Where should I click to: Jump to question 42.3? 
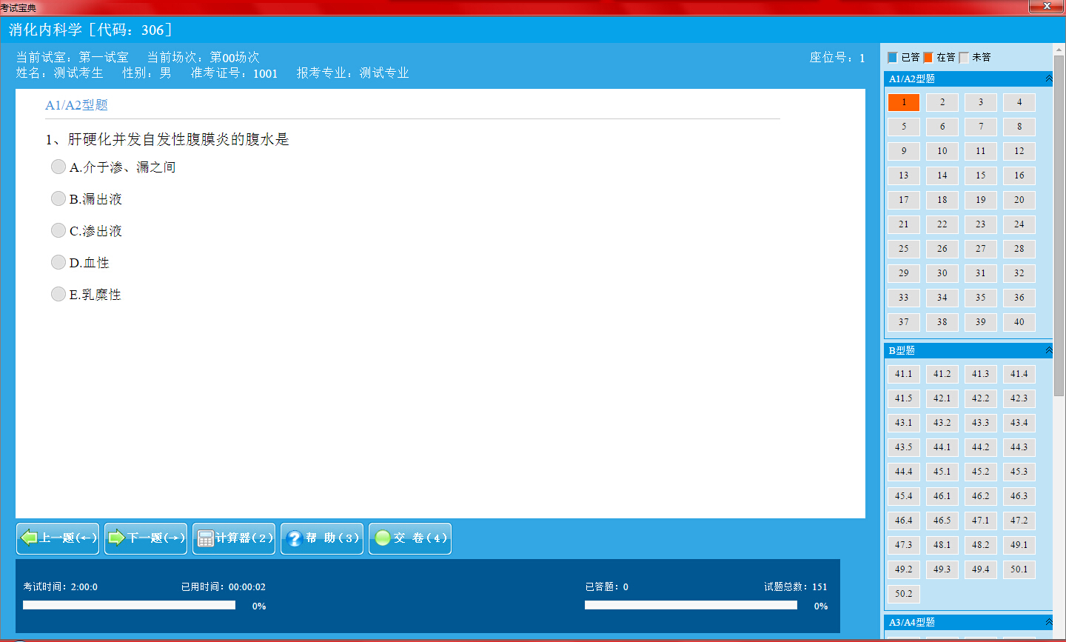[x=1019, y=398]
